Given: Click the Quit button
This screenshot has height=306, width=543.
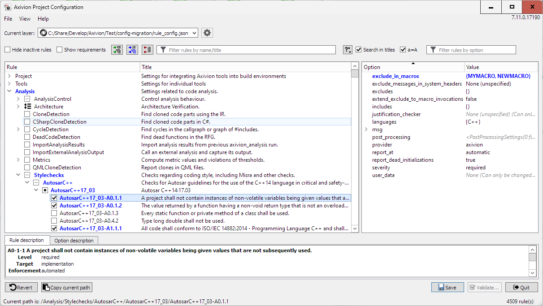Looking at the screenshot, I should tap(521, 288).
